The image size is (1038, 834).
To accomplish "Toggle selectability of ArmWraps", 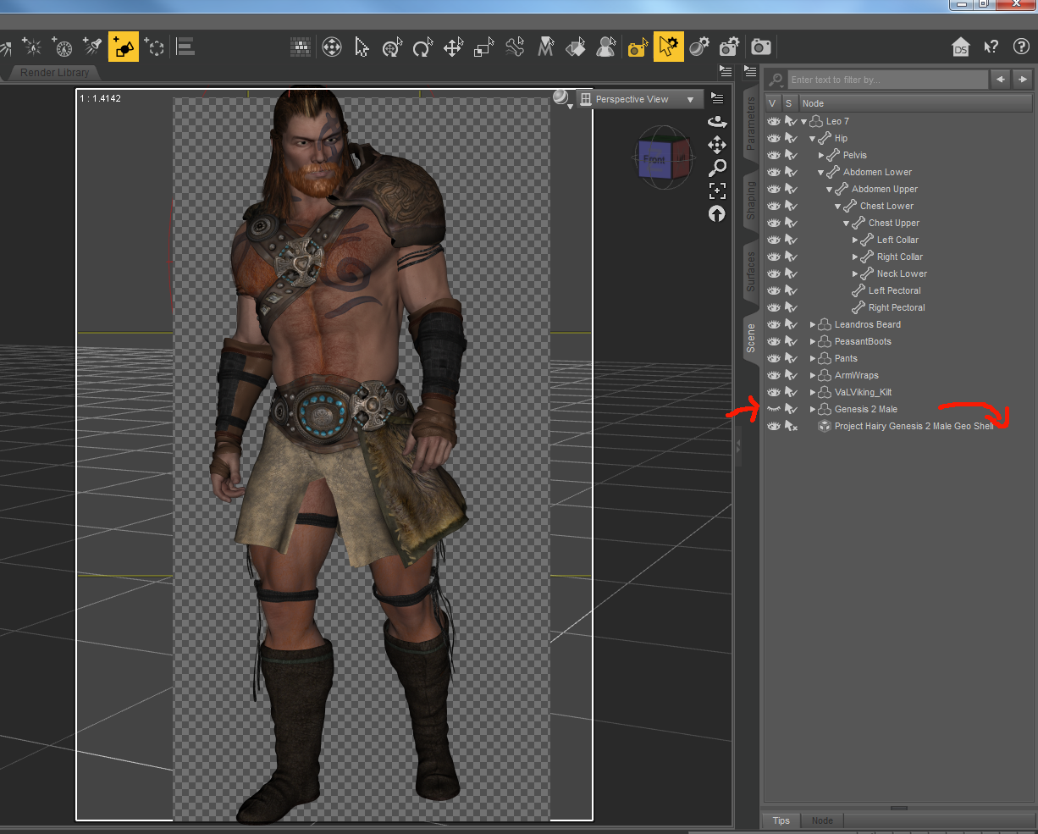I will (x=791, y=375).
